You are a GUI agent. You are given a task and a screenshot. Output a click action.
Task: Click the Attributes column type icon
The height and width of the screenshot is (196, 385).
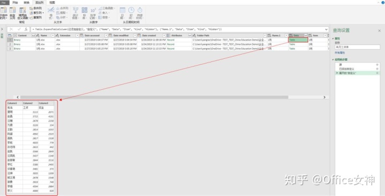[x=168, y=36]
